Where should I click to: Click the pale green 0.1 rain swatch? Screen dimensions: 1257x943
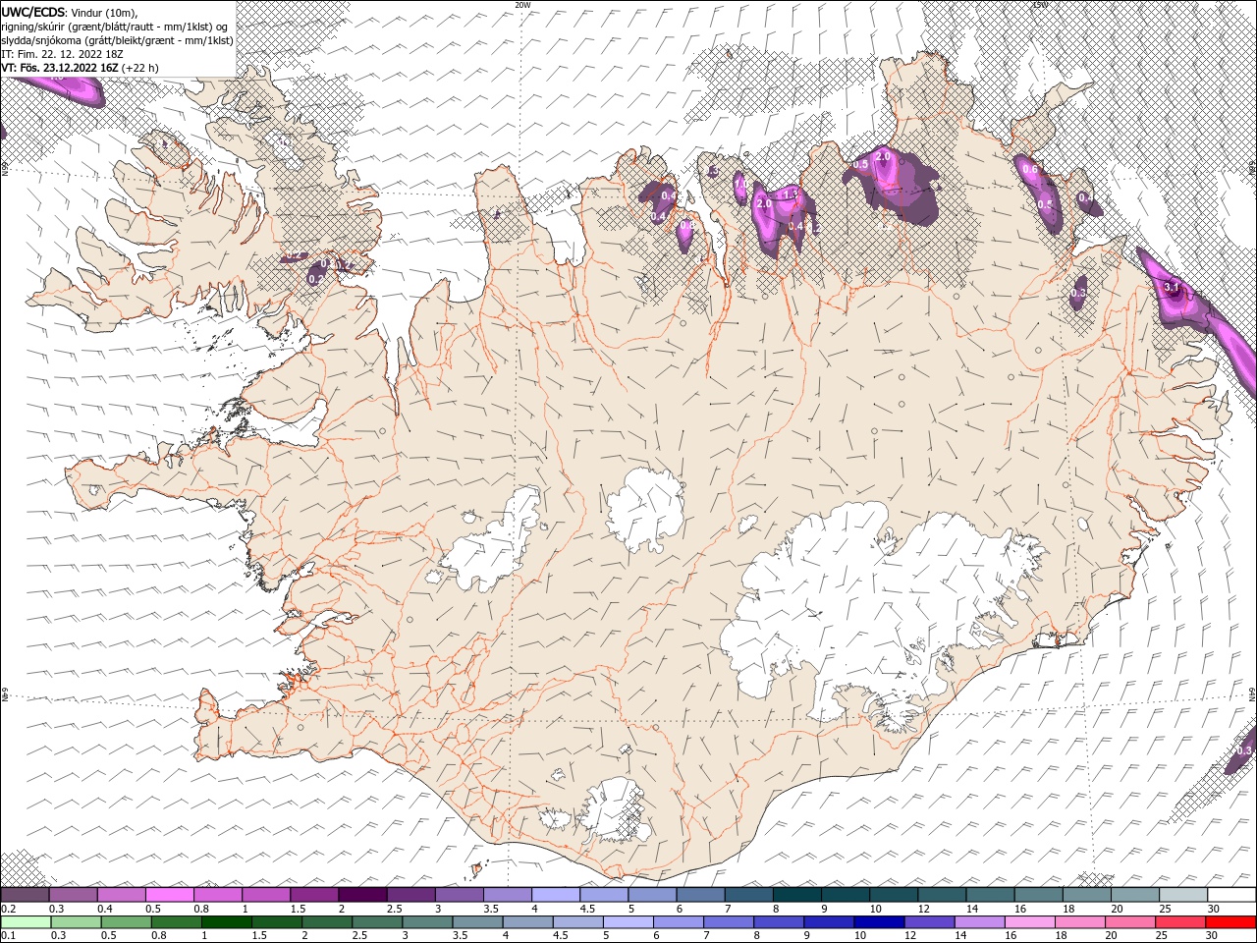click(26, 922)
